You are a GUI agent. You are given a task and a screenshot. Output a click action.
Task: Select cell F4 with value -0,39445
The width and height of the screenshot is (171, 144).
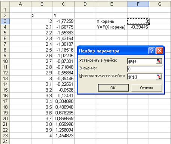coord(138,27)
